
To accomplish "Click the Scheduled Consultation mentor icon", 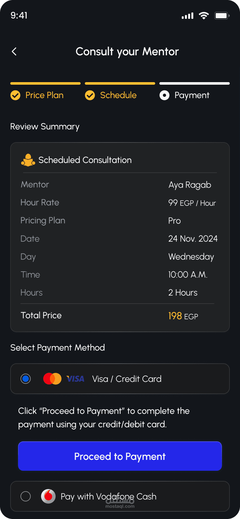I will pos(28,160).
